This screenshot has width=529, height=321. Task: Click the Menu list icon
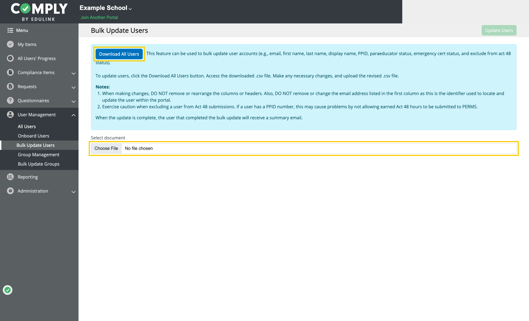point(10,30)
